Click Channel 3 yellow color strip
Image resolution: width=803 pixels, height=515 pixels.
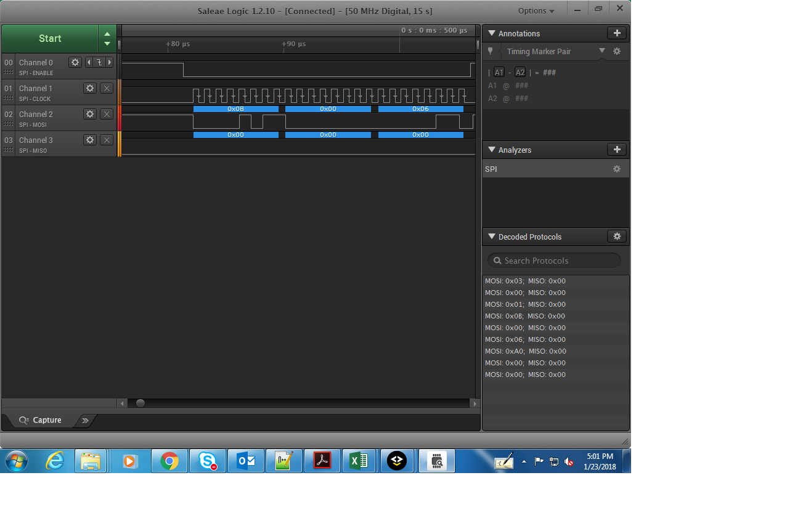coord(120,144)
